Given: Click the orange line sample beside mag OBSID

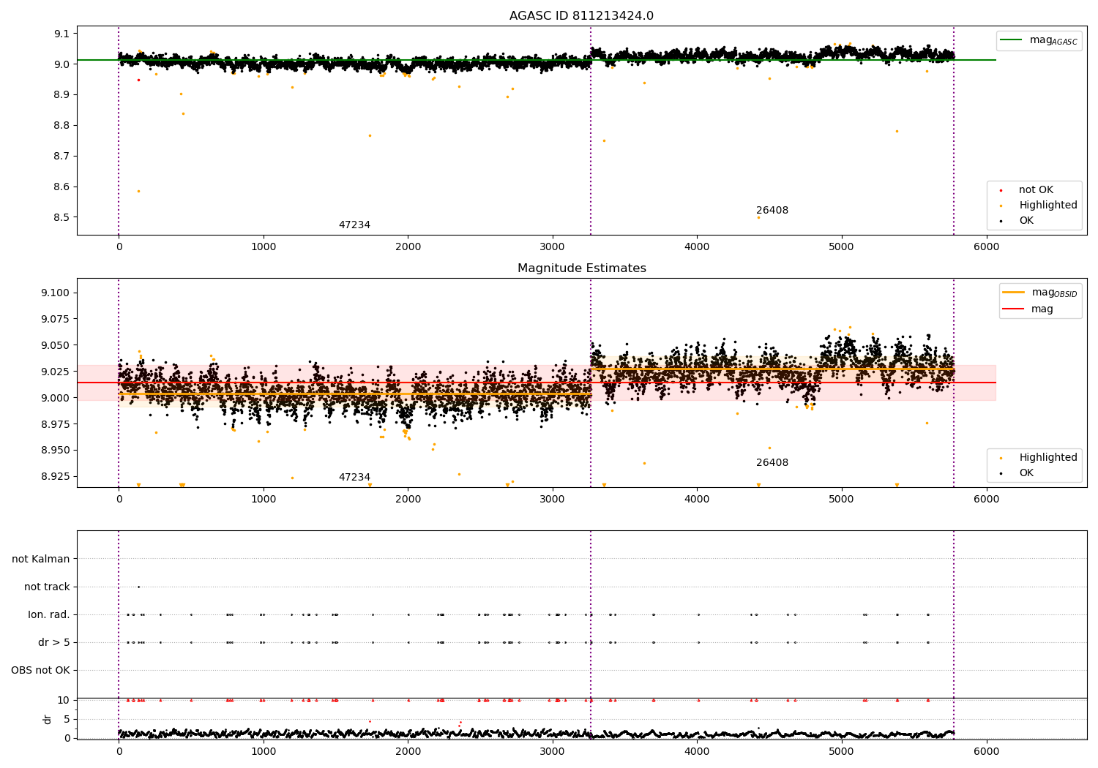Looking at the screenshot, I should click(1013, 293).
